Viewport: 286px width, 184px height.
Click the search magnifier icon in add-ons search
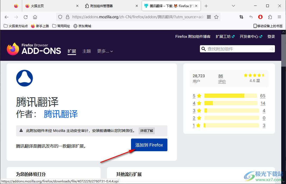[203, 49]
